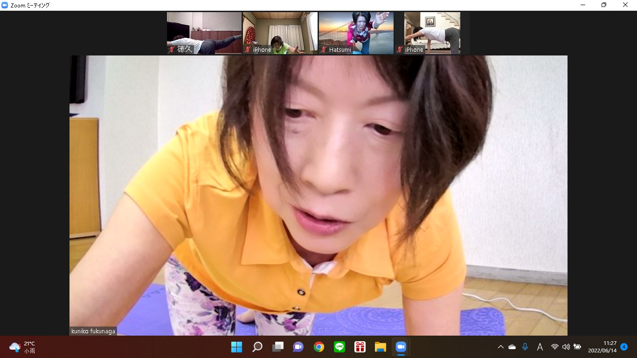Open the weather widget showing 21°C

[22, 347]
